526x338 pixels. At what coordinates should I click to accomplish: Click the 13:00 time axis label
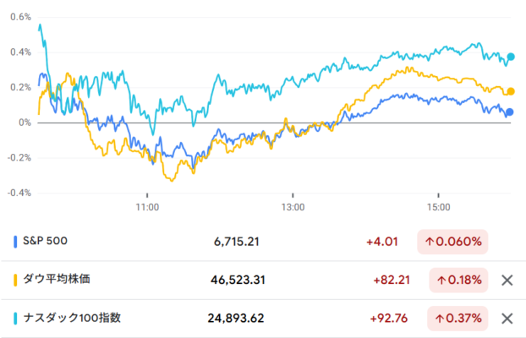tap(293, 205)
